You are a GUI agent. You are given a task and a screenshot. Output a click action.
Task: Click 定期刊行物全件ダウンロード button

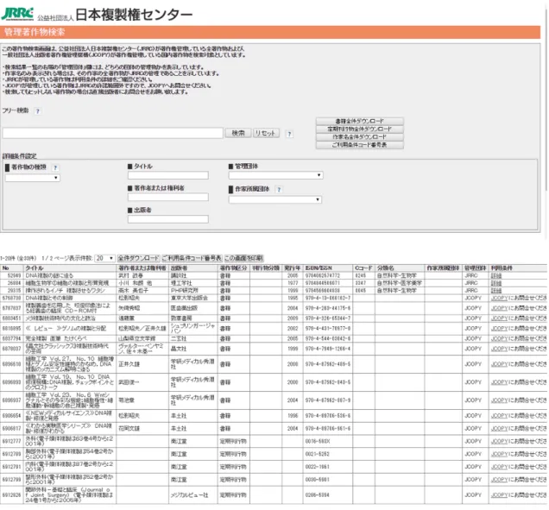coord(360,129)
